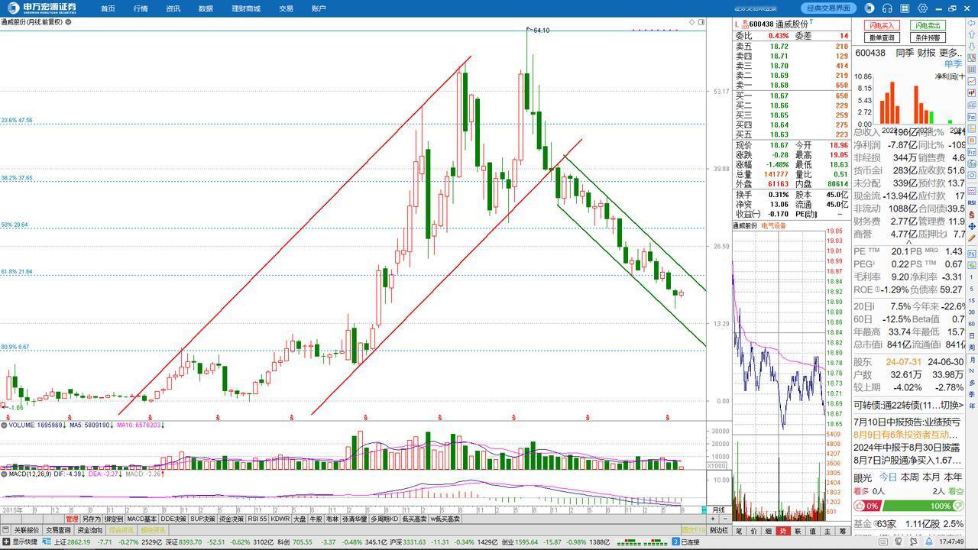This screenshot has height=550, width=978.
Task: Open the 数据 menu
Action: (206, 8)
